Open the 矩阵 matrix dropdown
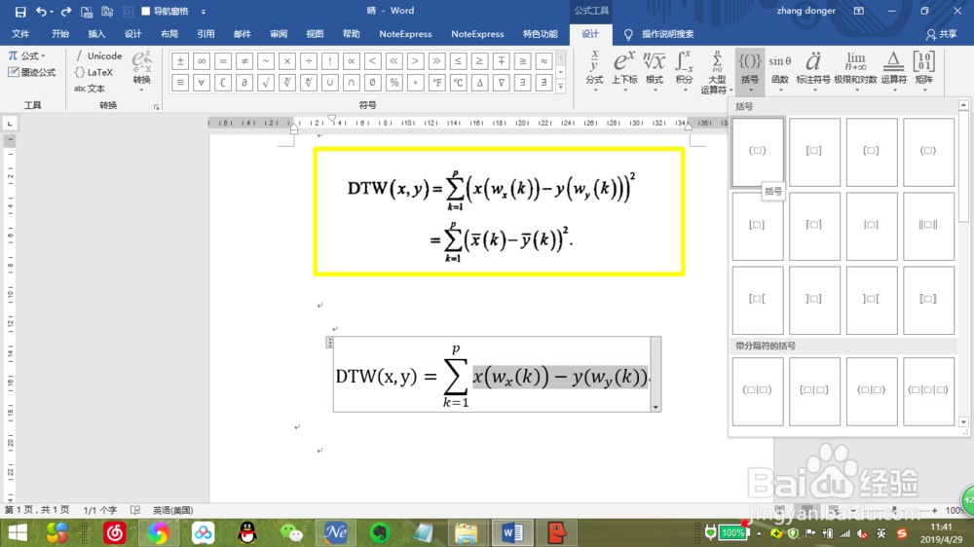This screenshot has width=974, height=547. 923,71
